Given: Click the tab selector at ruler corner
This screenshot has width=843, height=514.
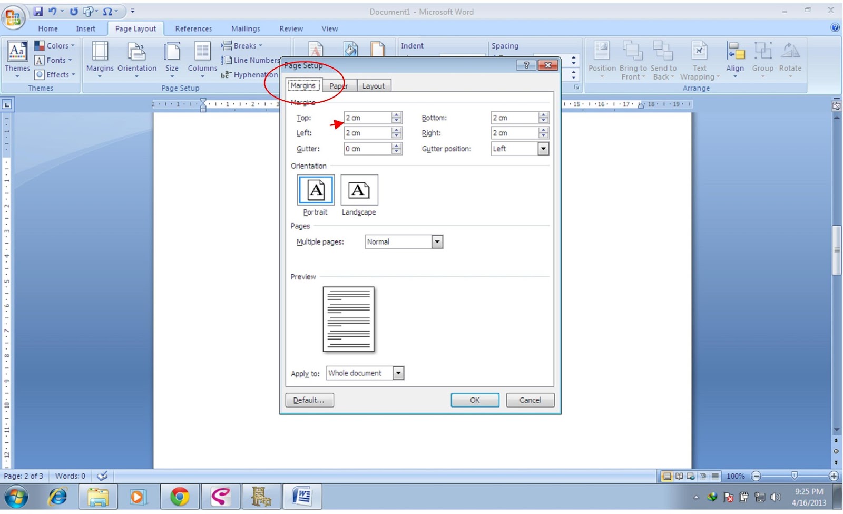Looking at the screenshot, I should point(7,104).
